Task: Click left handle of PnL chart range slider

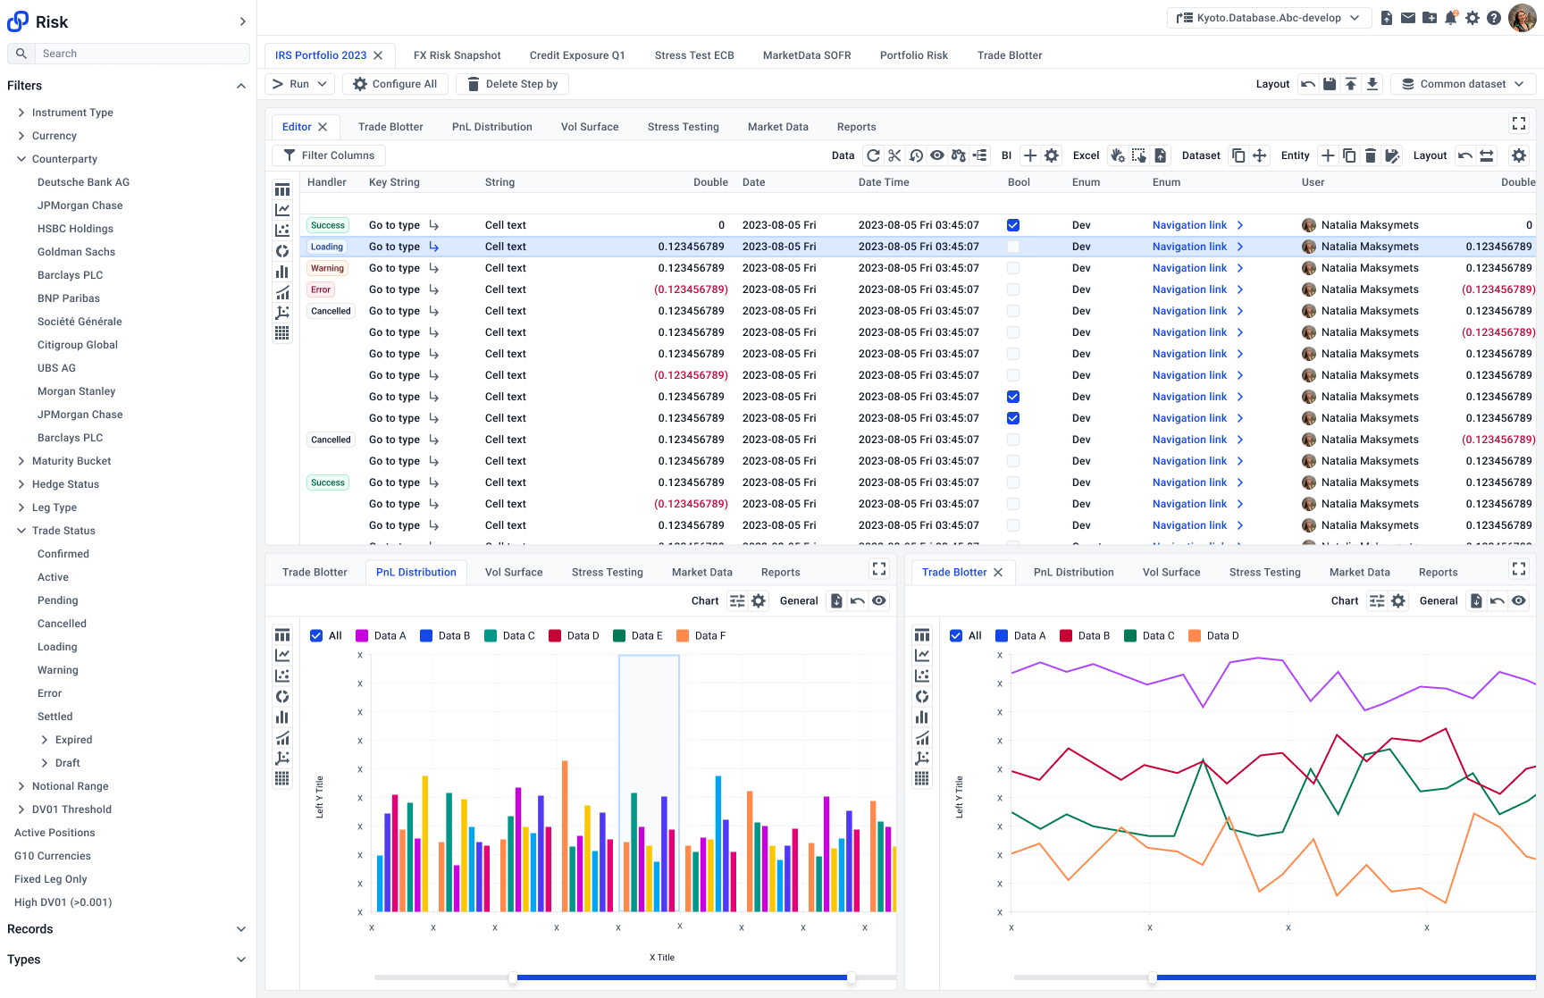Action: (513, 977)
